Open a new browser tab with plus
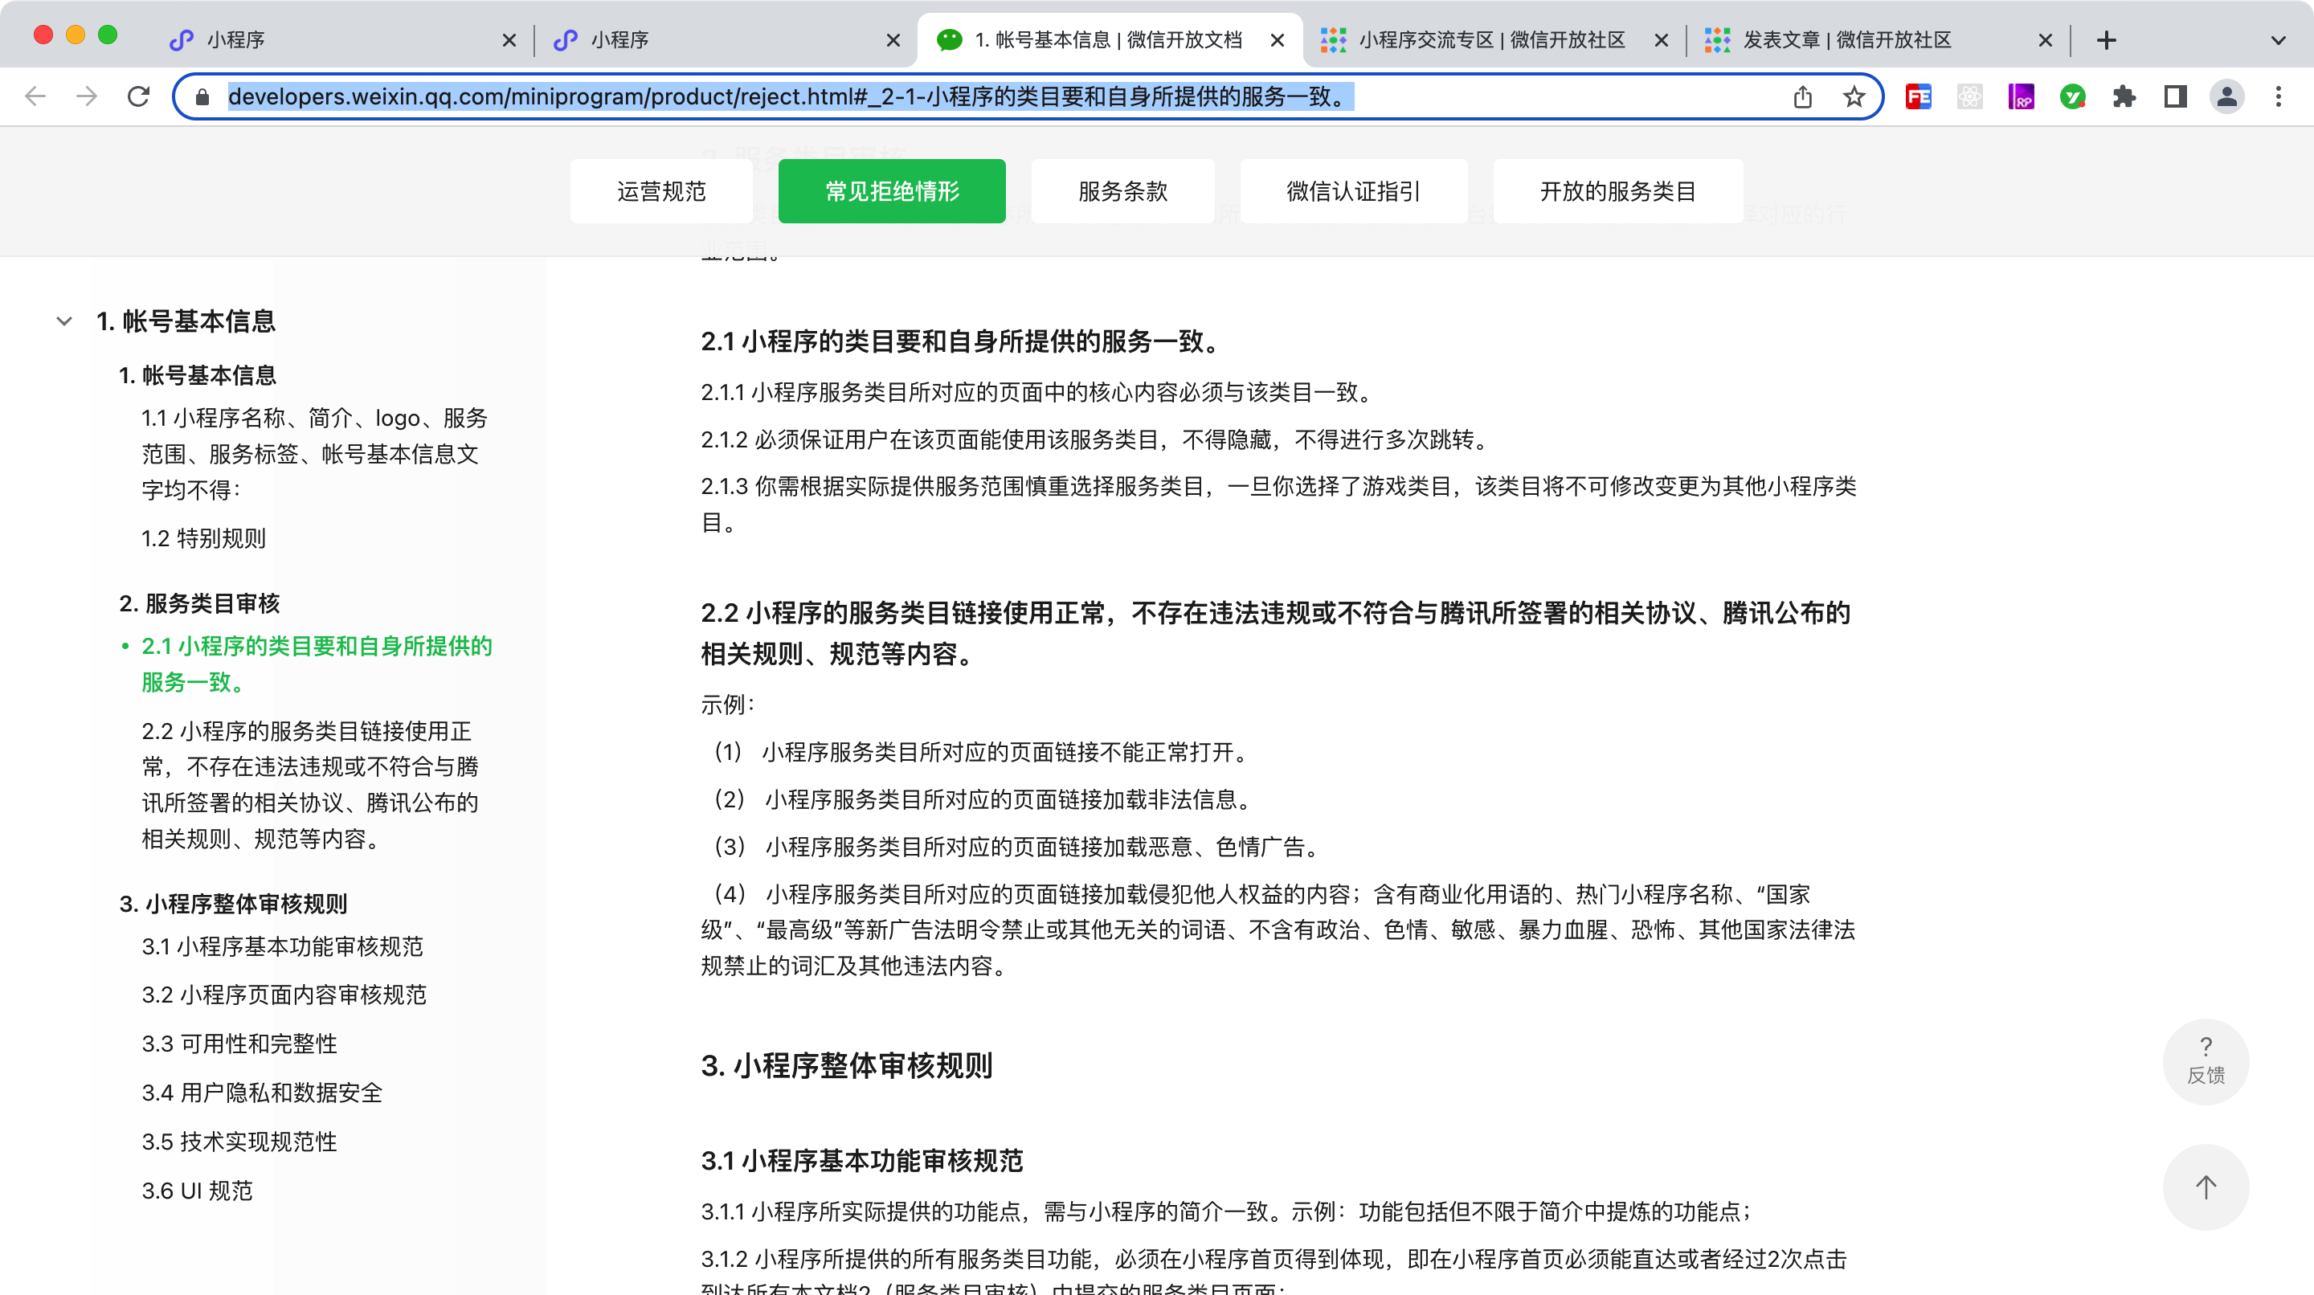 2107,39
